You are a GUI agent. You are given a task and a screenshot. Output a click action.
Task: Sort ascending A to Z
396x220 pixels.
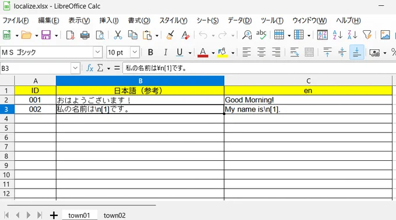tap(337, 35)
